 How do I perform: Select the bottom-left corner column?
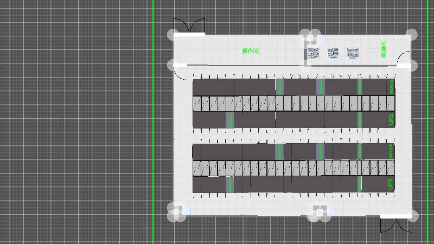[175, 213]
